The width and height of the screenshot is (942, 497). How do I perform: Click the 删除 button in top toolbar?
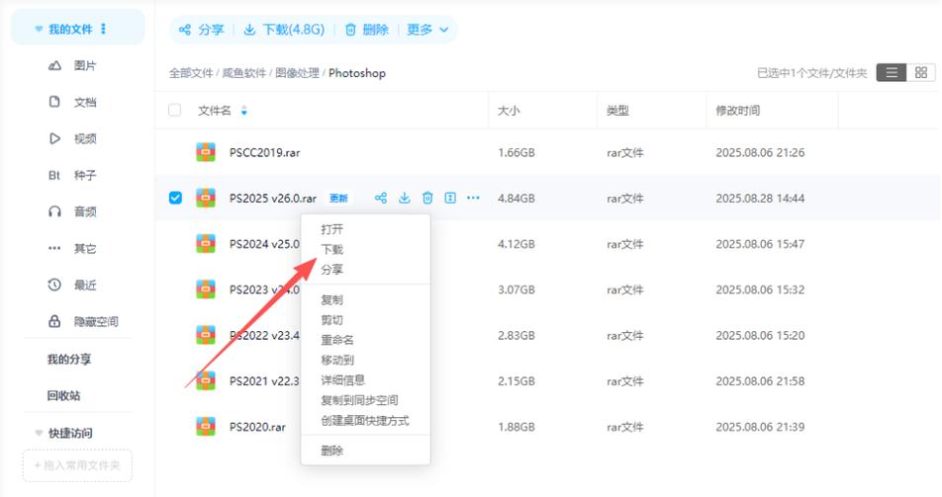tap(366, 30)
